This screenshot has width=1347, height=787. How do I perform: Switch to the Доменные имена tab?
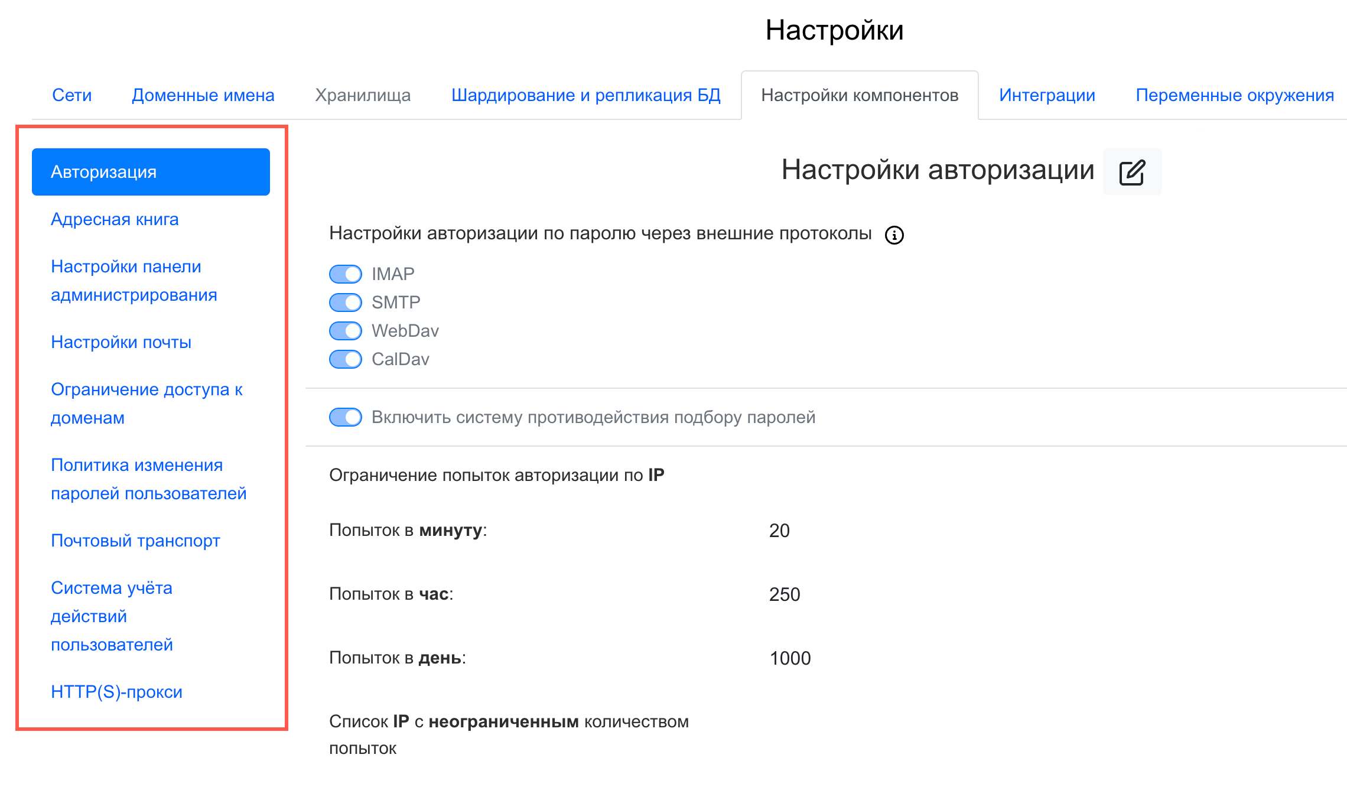203,95
